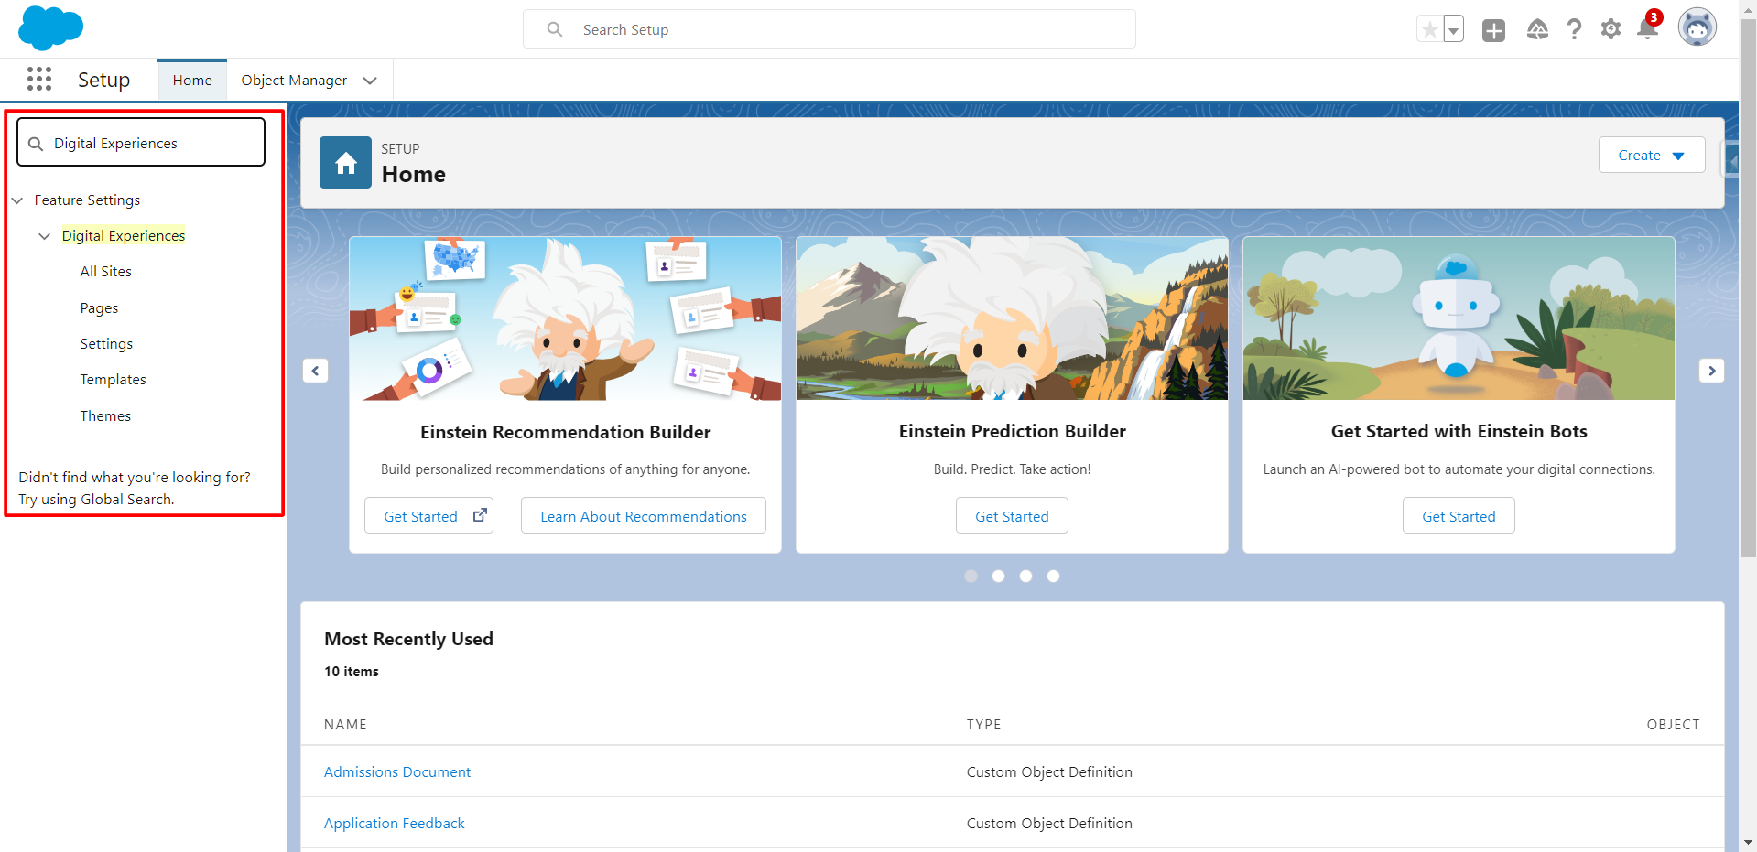This screenshot has height=852, width=1757.
Task: Collapse the Feature Settings tree node
Action: click(17, 200)
